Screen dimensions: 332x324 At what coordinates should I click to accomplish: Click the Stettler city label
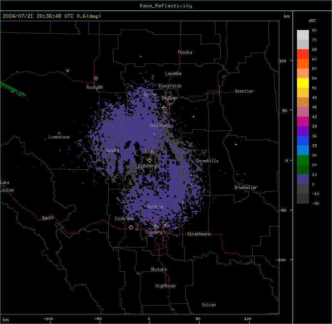(x=244, y=91)
